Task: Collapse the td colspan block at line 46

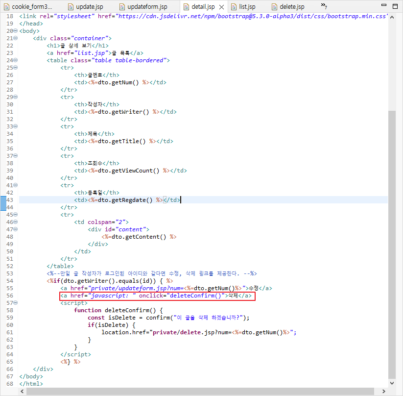Action: (x=16, y=222)
